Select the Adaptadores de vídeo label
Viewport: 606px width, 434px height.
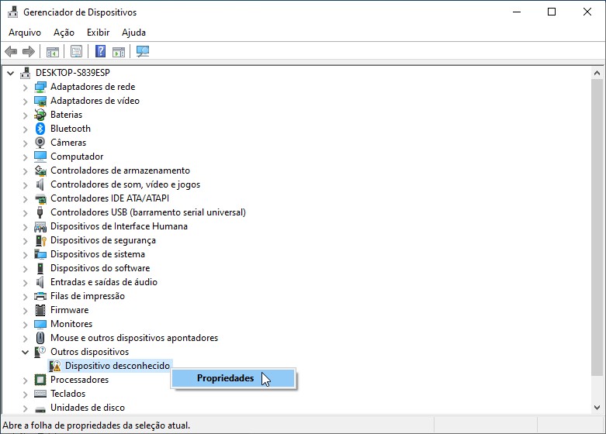[x=95, y=101]
